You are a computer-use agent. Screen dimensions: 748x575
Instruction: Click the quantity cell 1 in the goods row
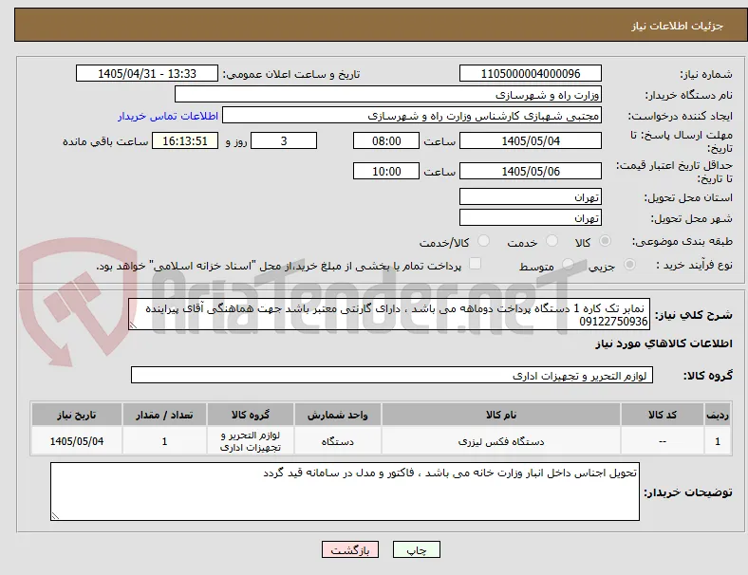tap(164, 441)
